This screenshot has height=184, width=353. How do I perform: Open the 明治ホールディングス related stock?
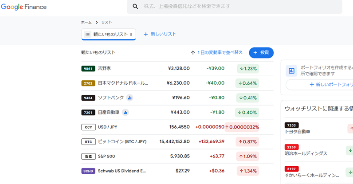(x=306, y=153)
